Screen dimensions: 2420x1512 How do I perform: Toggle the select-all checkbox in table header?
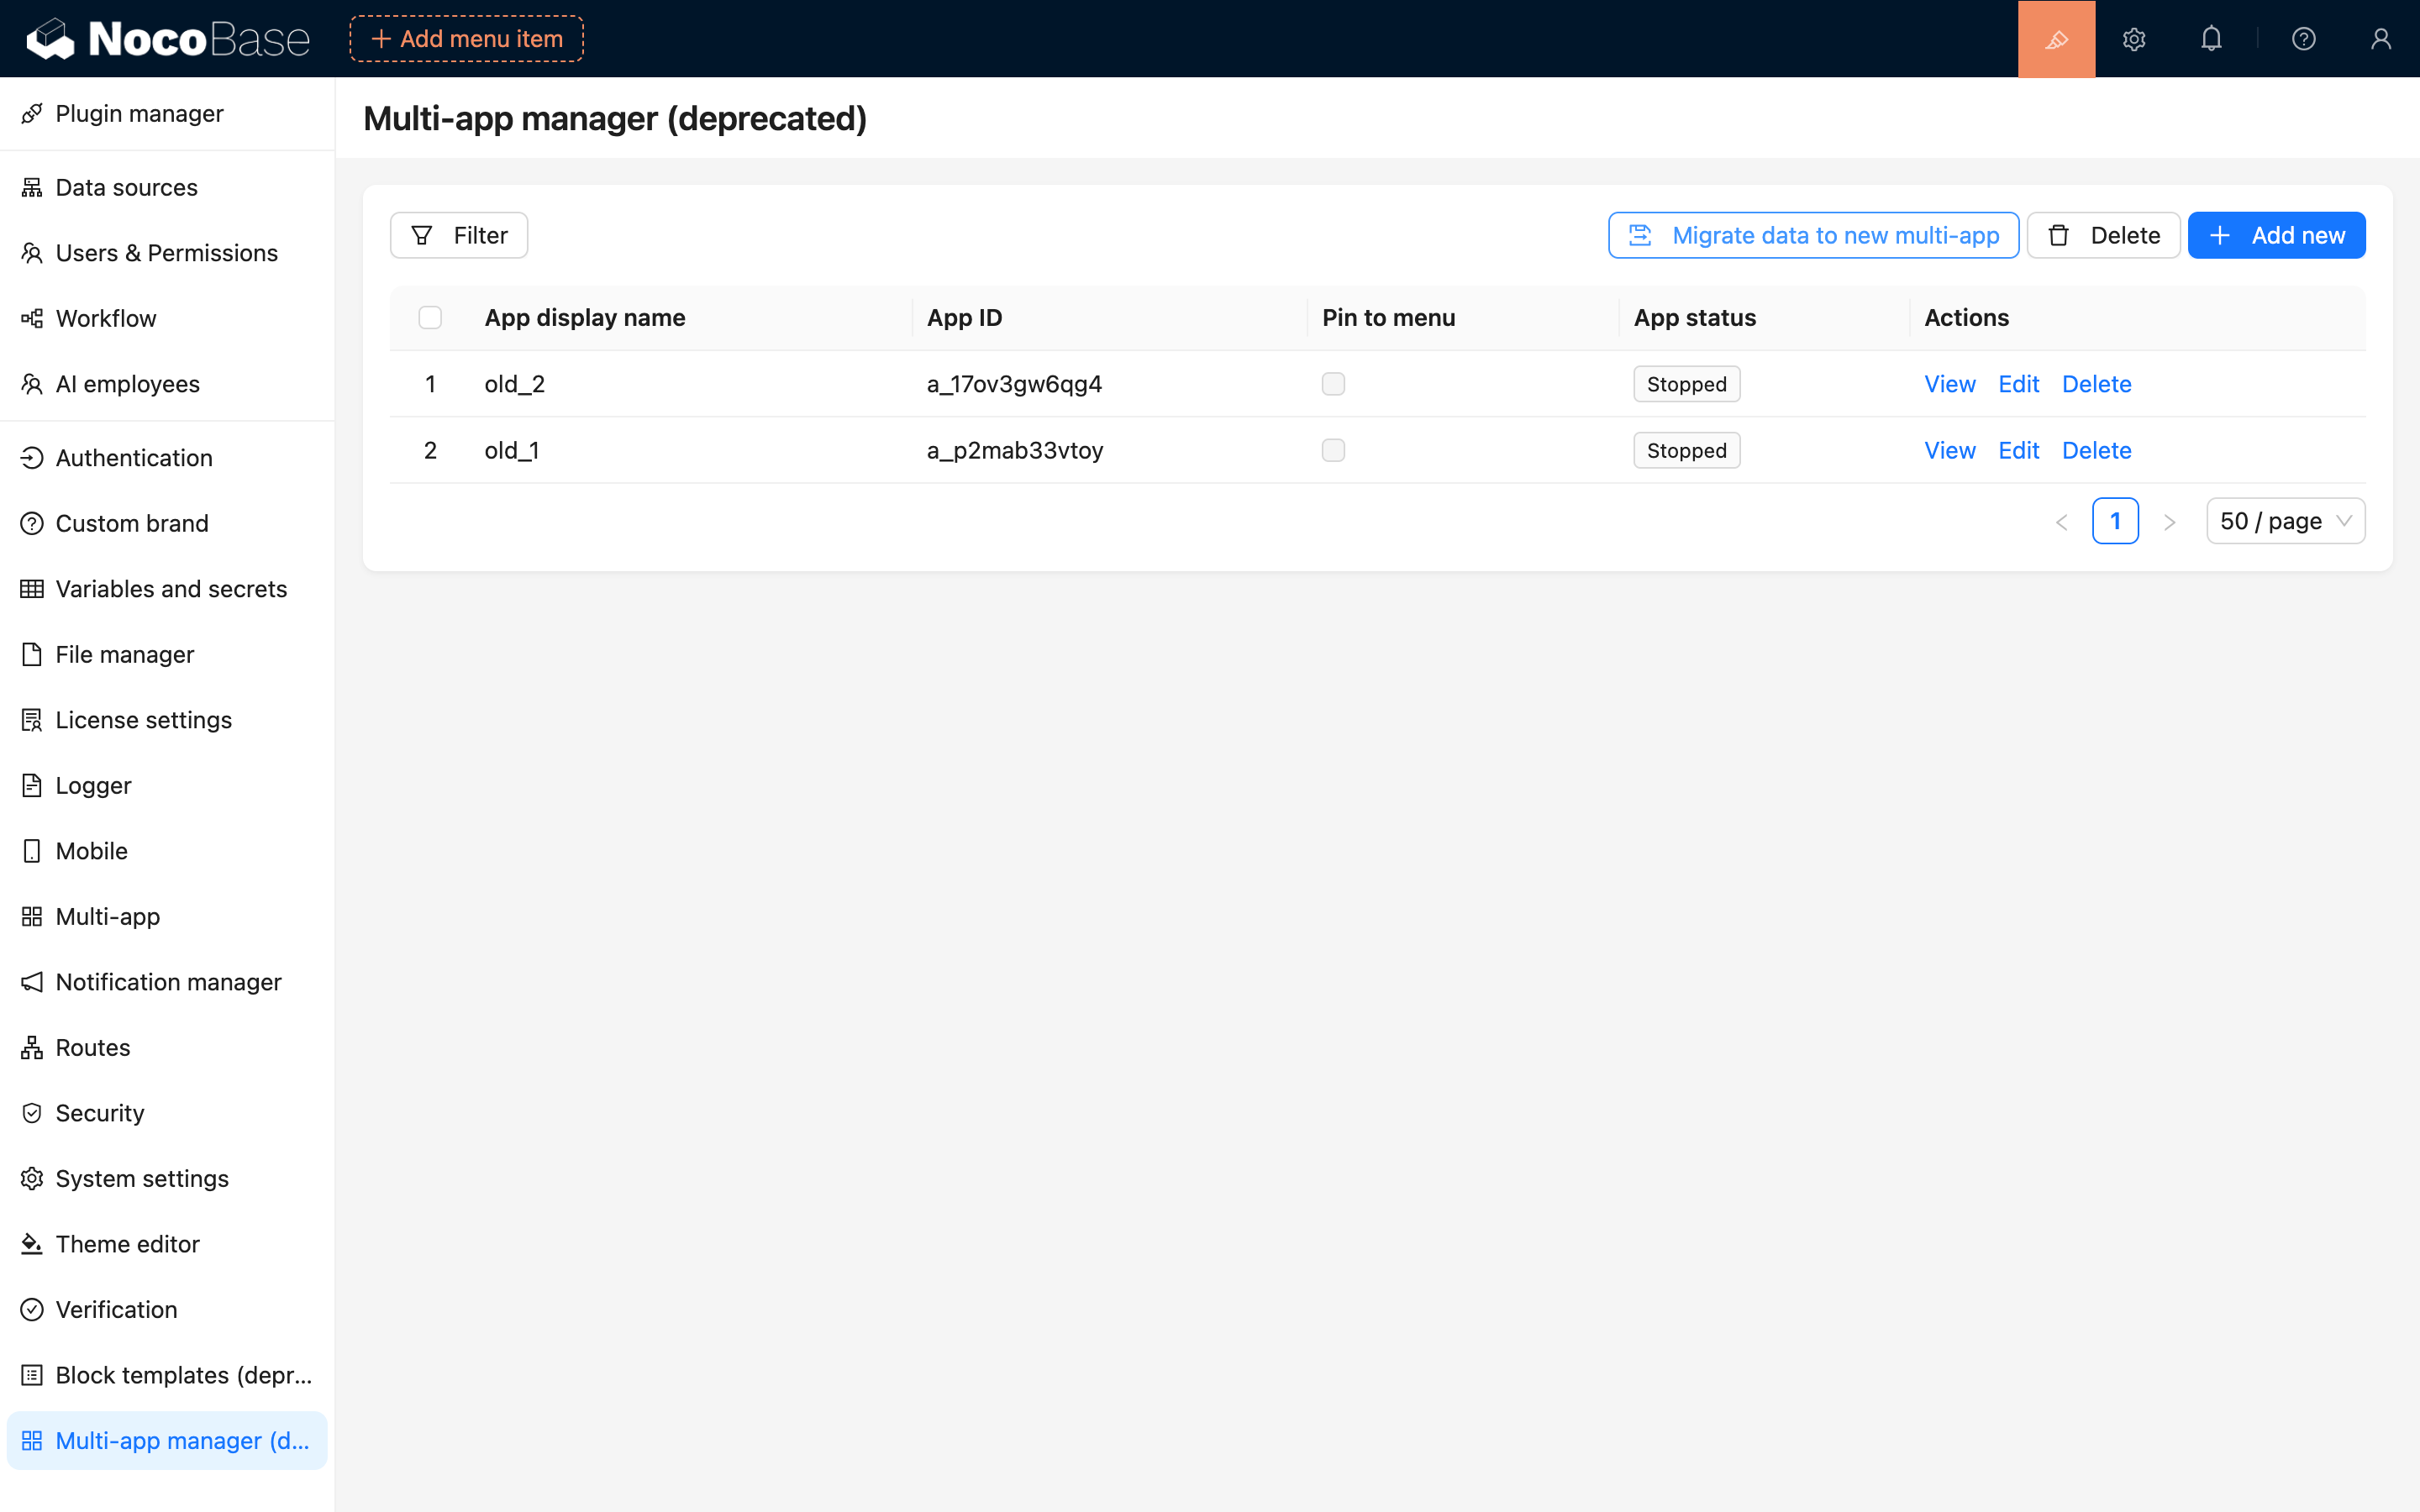tap(430, 318)
